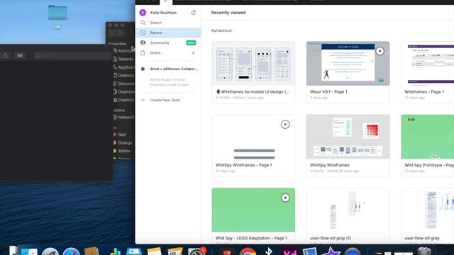The height and width of the screenshot is (255, 454).
Task: Open iMovie star icon in the Dock
Action: 331,251
